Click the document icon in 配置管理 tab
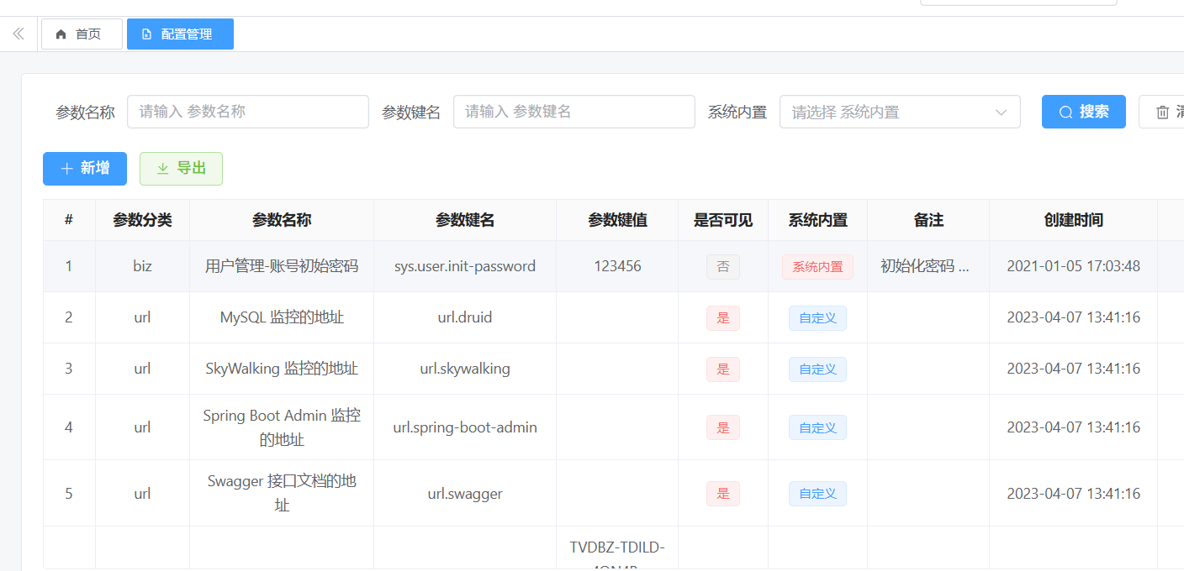 146,34
